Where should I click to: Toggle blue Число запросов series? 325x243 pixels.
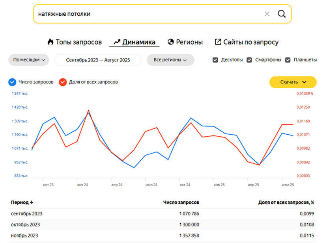[12, 82]
